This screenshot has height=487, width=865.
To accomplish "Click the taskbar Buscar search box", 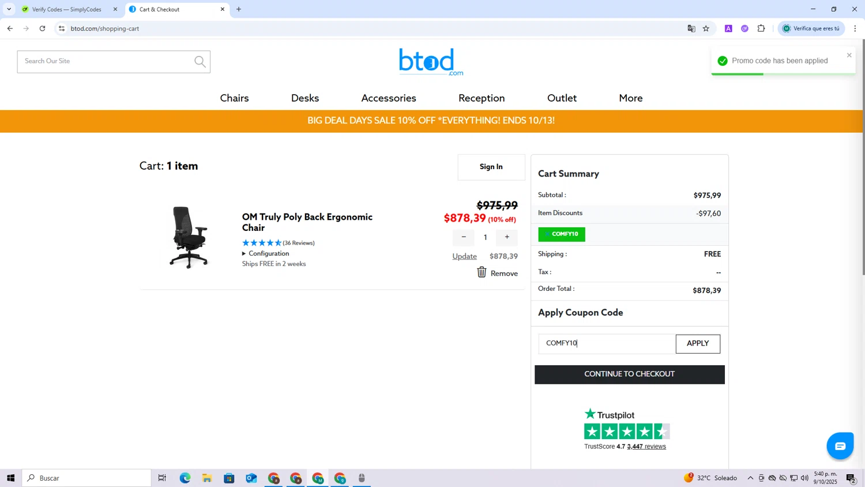I will click(86, 478).
